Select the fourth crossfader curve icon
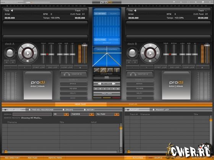Viewport: 214px width, 160px height. point(117,70)
